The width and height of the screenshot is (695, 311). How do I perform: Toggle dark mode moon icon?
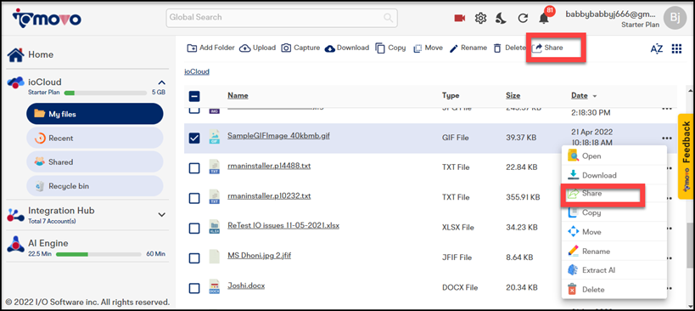pyautogui.click(x=502, y=18)
